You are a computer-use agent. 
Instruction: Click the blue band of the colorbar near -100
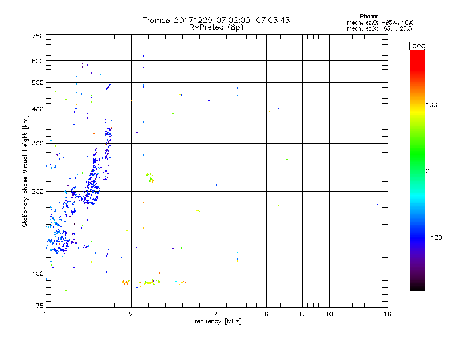click(x=417, y=237)
